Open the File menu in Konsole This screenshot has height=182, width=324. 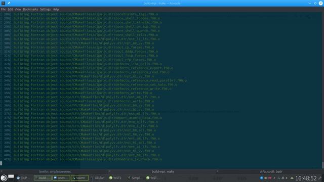tap(3, 9)
